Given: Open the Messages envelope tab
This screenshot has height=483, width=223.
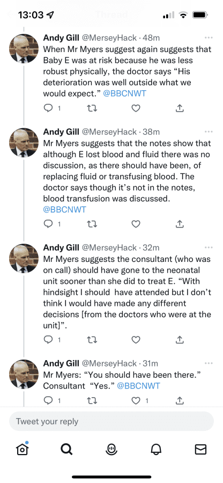Looking at the screenshot, I should [200, 449].
